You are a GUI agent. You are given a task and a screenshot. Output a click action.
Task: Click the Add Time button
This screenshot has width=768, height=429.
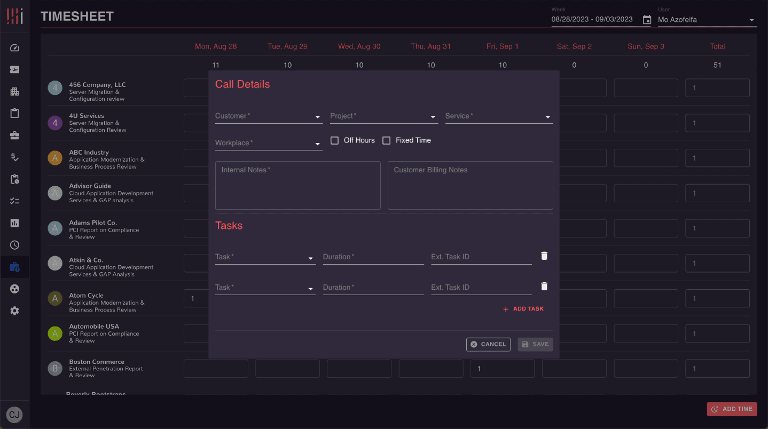[732, 409]
